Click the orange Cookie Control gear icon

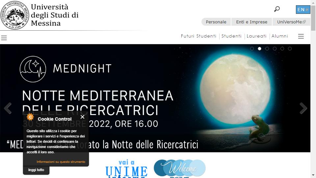pyautogui.click(x=30, y=117)
